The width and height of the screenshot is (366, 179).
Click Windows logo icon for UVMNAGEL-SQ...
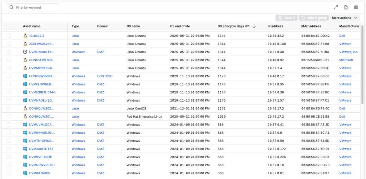25,100
